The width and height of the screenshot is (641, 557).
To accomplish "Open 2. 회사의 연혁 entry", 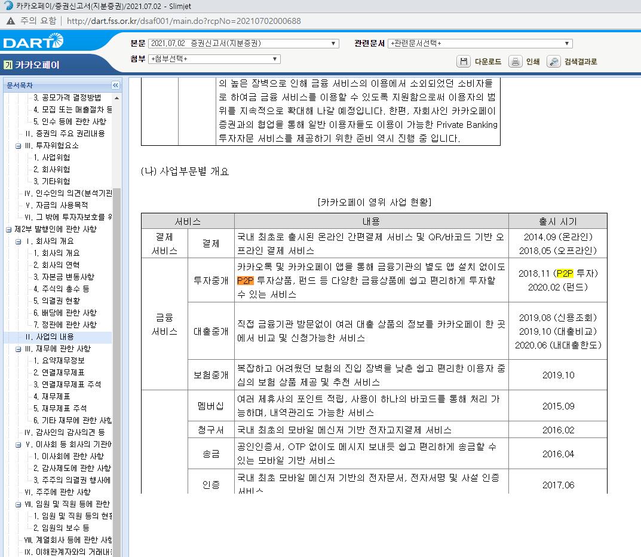I will (x=56, y=265).
